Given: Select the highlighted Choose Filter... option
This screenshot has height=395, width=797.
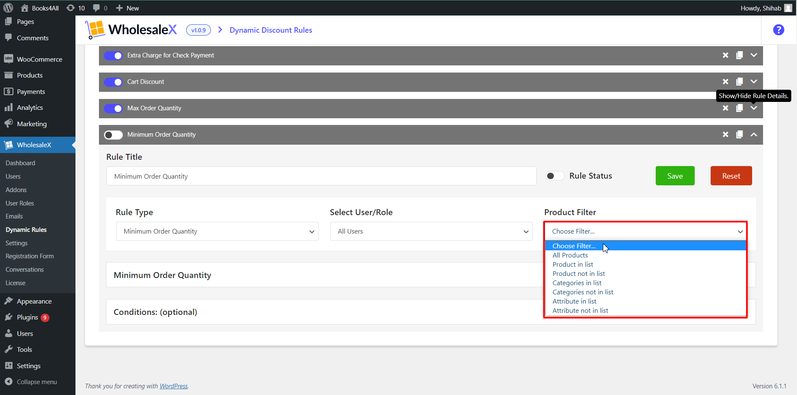Looking at the screenshot, I should coord(646,246).
